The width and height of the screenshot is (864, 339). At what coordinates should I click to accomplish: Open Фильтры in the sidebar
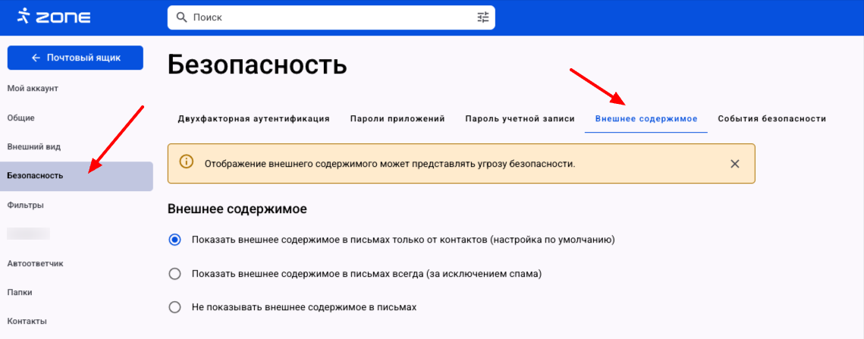pyautogui.click(x=25, y=205)
